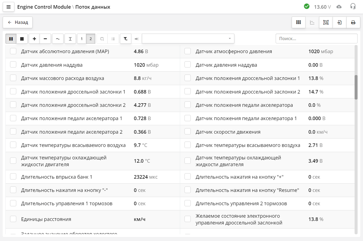Viewport: 363px width, 241px height.
Task: Print the data stream report
Action: coord(353,22)
